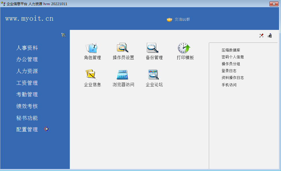Image resolution: width=281 pixels, height=171 pixels.
Task: View the 登录日志 login log
Action: [229, 71]
